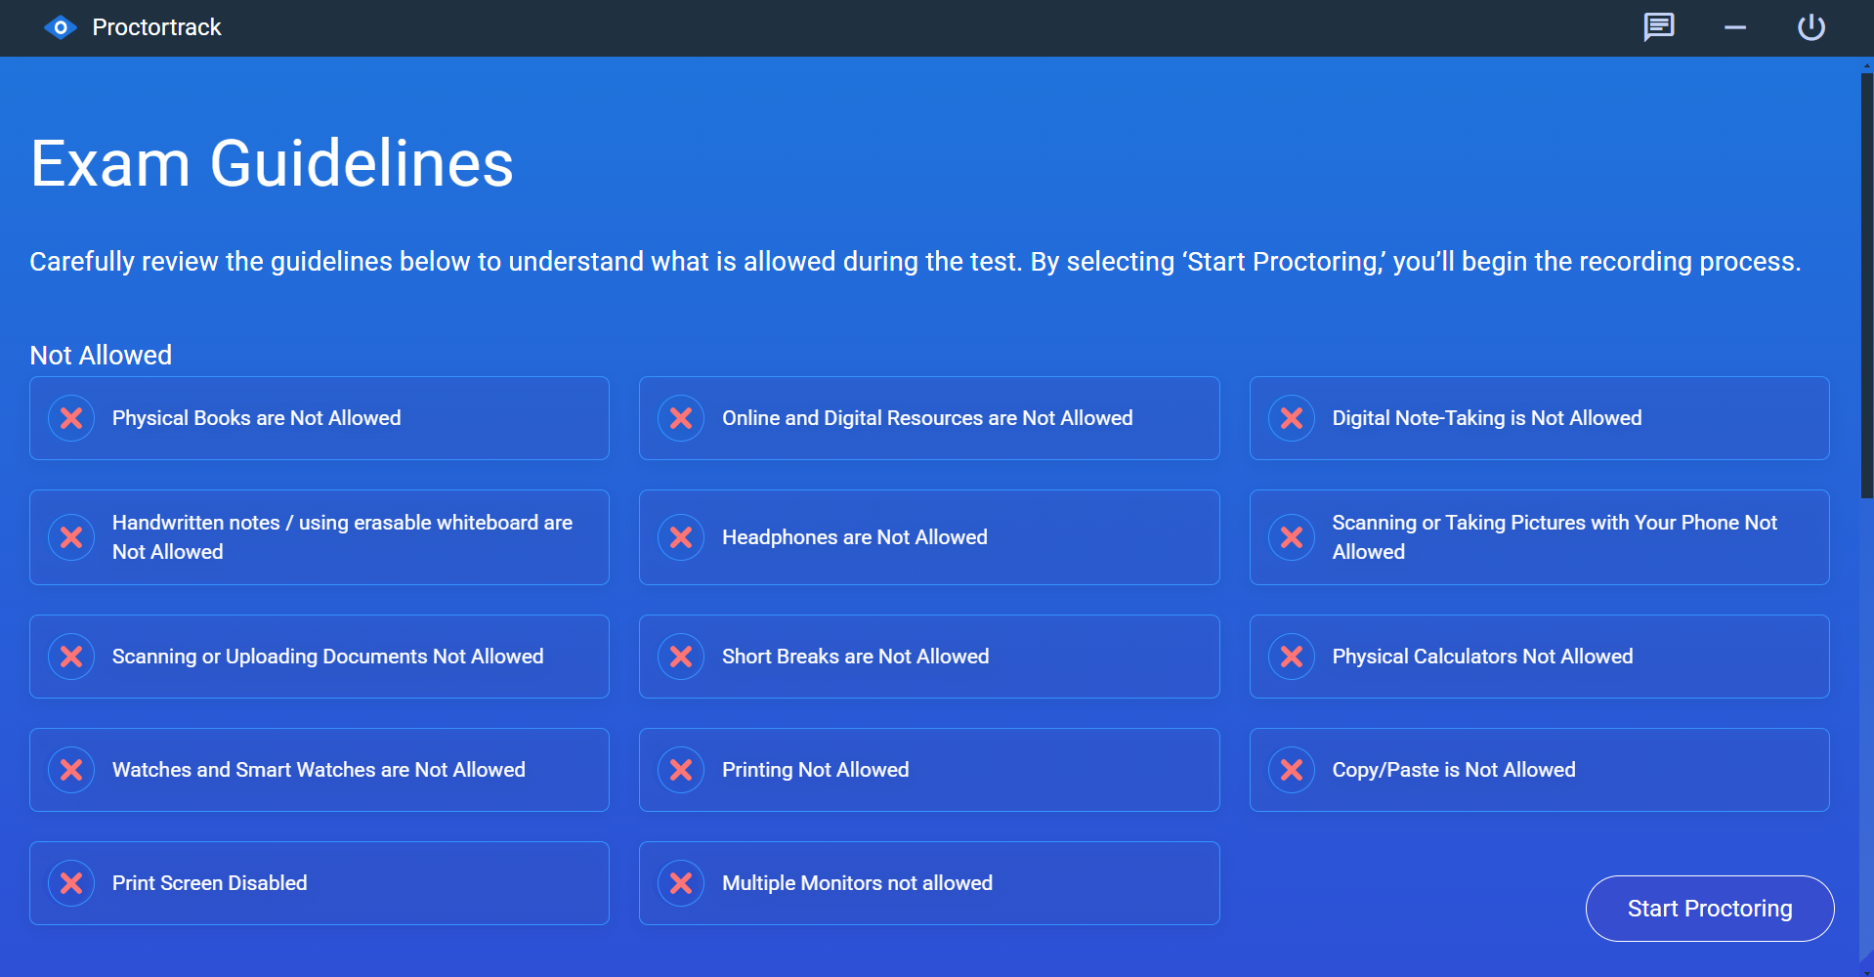
Task: Click the 'Proctortrack' title text
Action: tap(157, 27)
